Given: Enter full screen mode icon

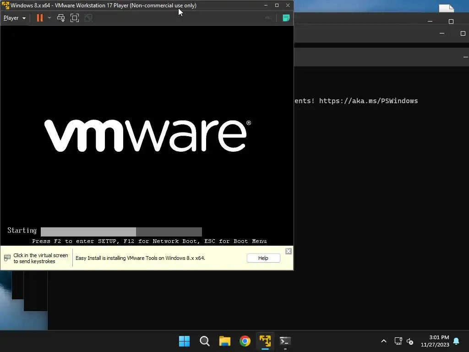Looking at the screenshot, I should 75,18.
